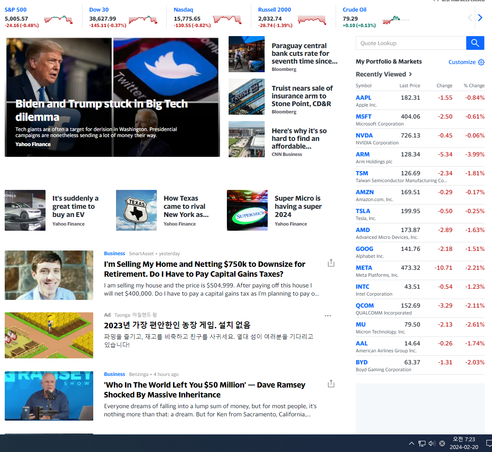Share the Dave Ramsey inheritance article

pyautogui.click(x=331, y=384)
